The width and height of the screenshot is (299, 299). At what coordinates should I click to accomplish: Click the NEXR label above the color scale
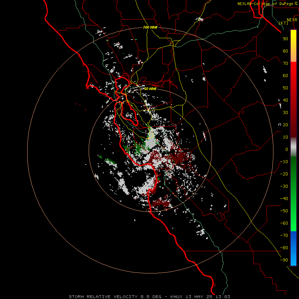coord(292,20)
